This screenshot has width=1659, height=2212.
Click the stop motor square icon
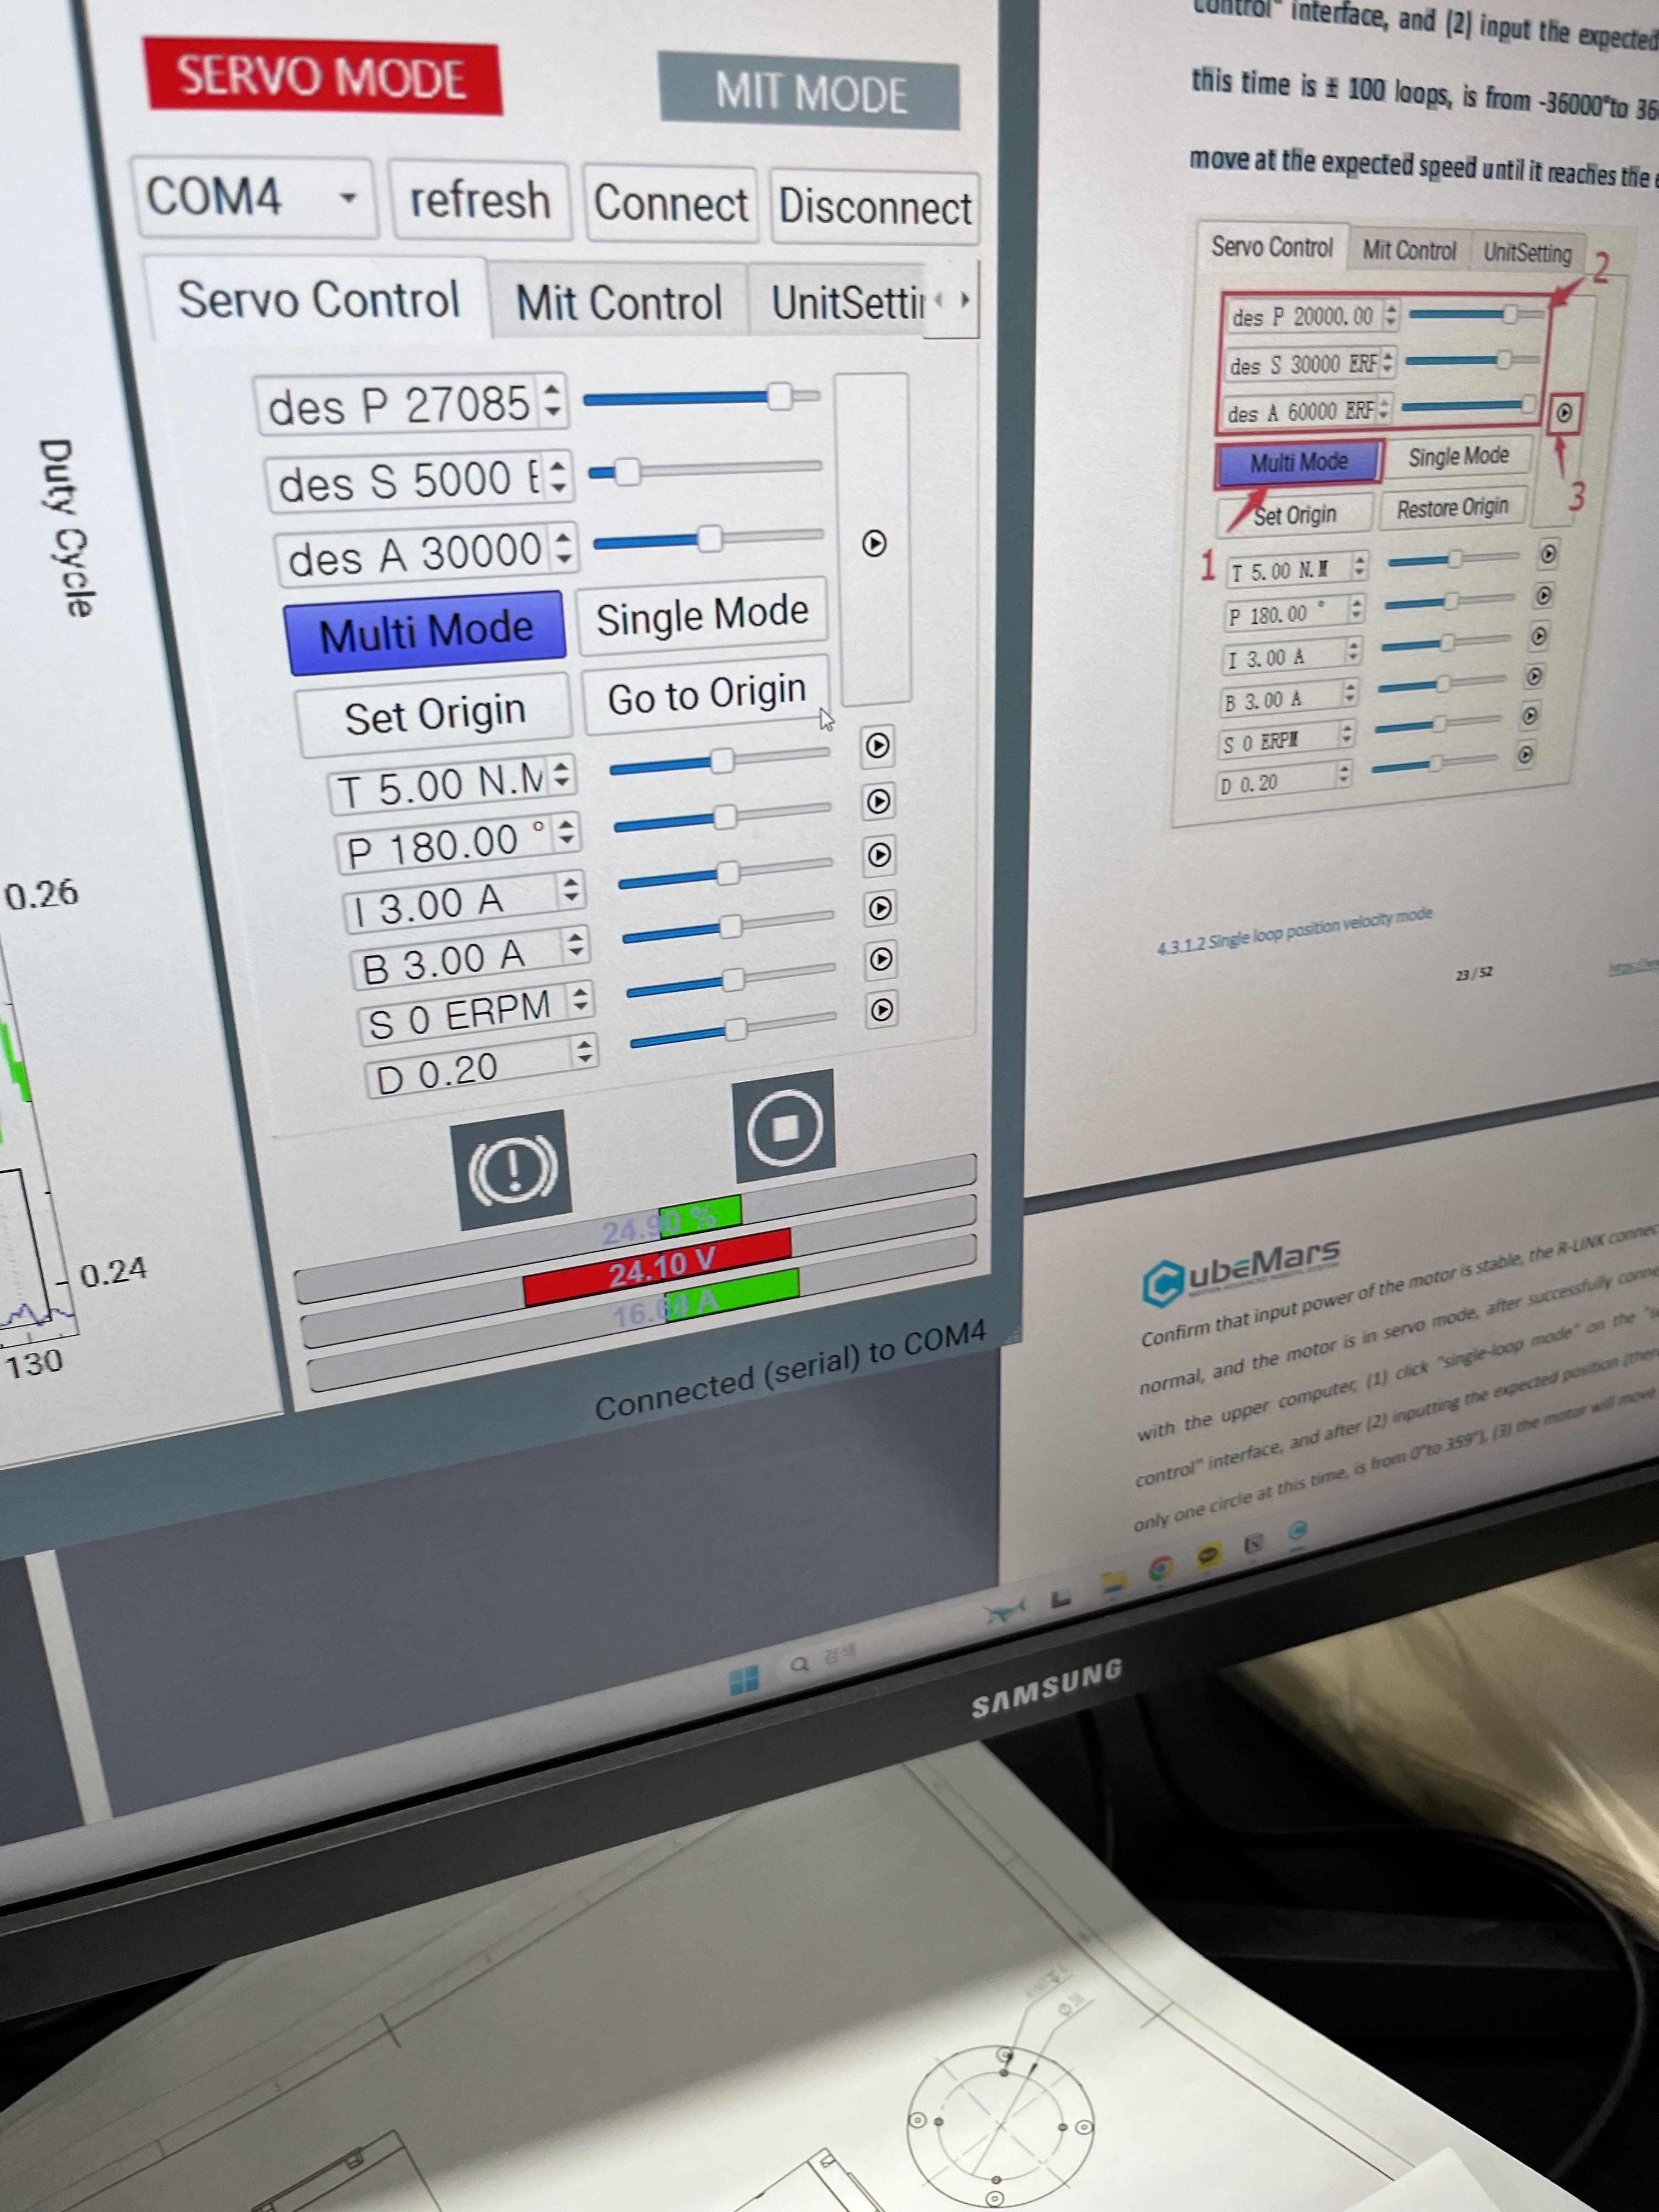784,1127
